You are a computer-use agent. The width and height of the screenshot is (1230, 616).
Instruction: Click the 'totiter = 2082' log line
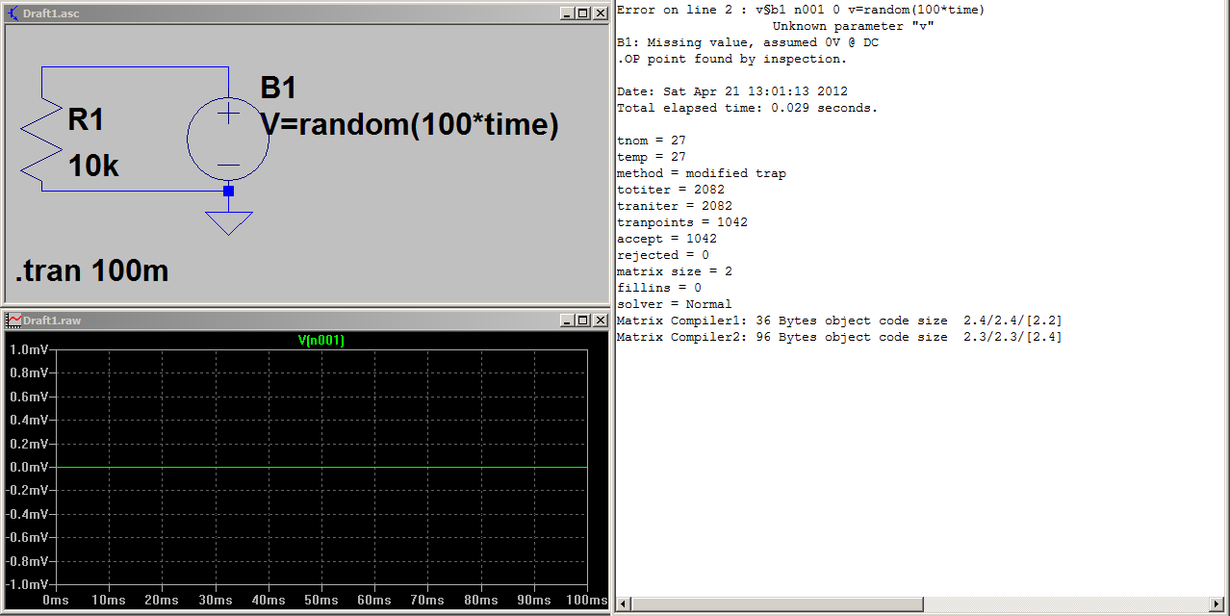[671, 190]
